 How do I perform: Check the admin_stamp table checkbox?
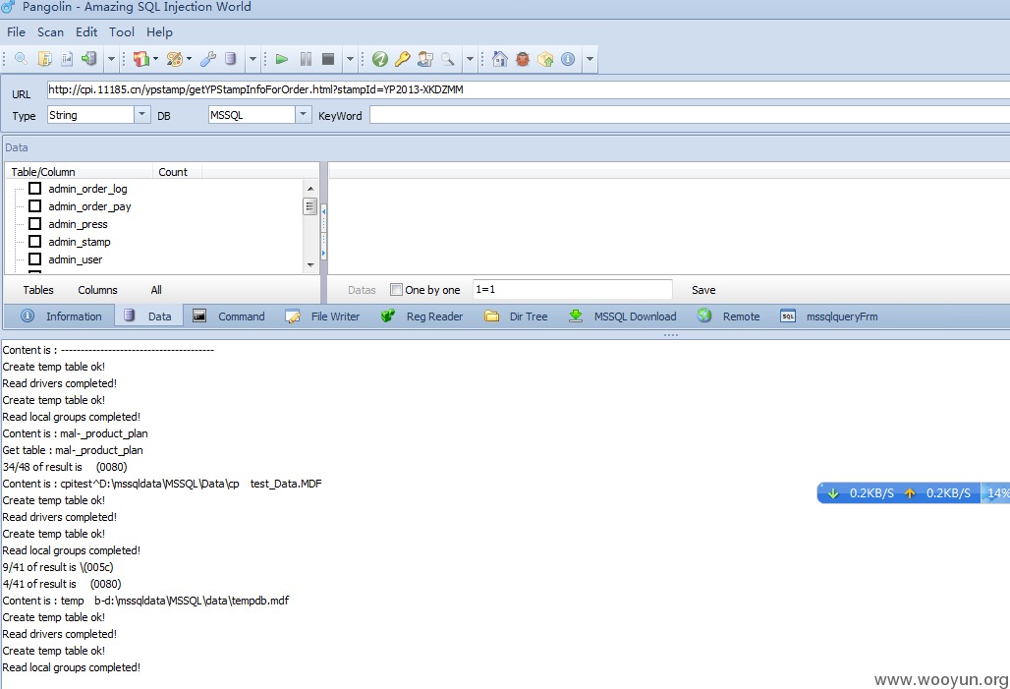point(34,241)
